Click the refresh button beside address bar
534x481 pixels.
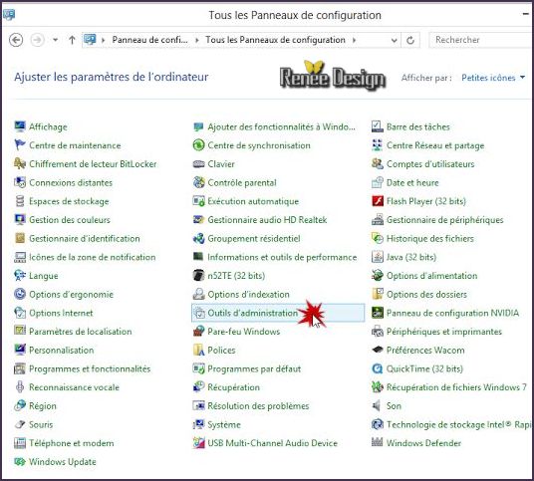(410, 40)
